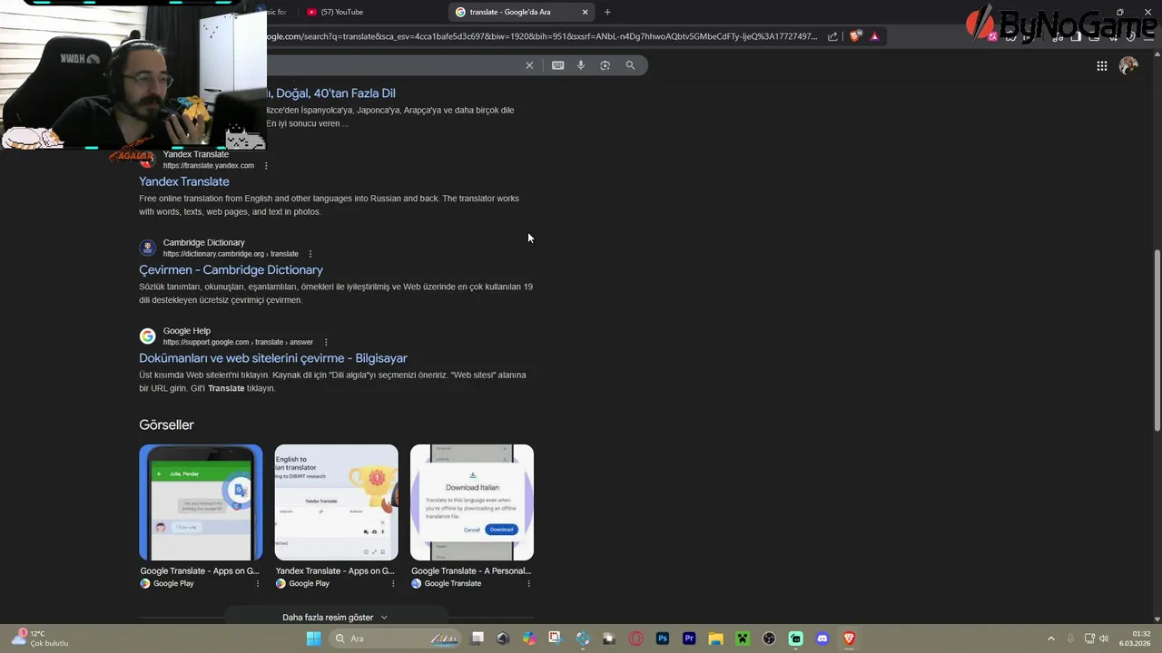
Task: Click the weather widget showing 12°C
Action: 41,638
